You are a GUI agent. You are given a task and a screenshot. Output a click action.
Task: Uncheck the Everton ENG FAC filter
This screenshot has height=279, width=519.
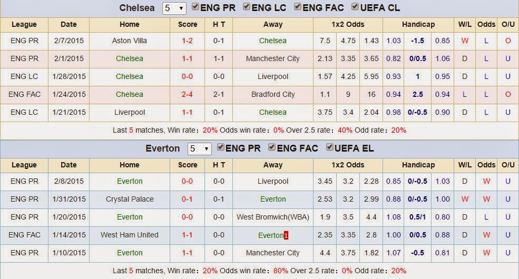click(272, 147)
